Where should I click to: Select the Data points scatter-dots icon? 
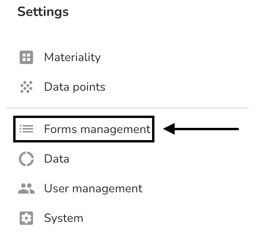(x=26, y=87)
